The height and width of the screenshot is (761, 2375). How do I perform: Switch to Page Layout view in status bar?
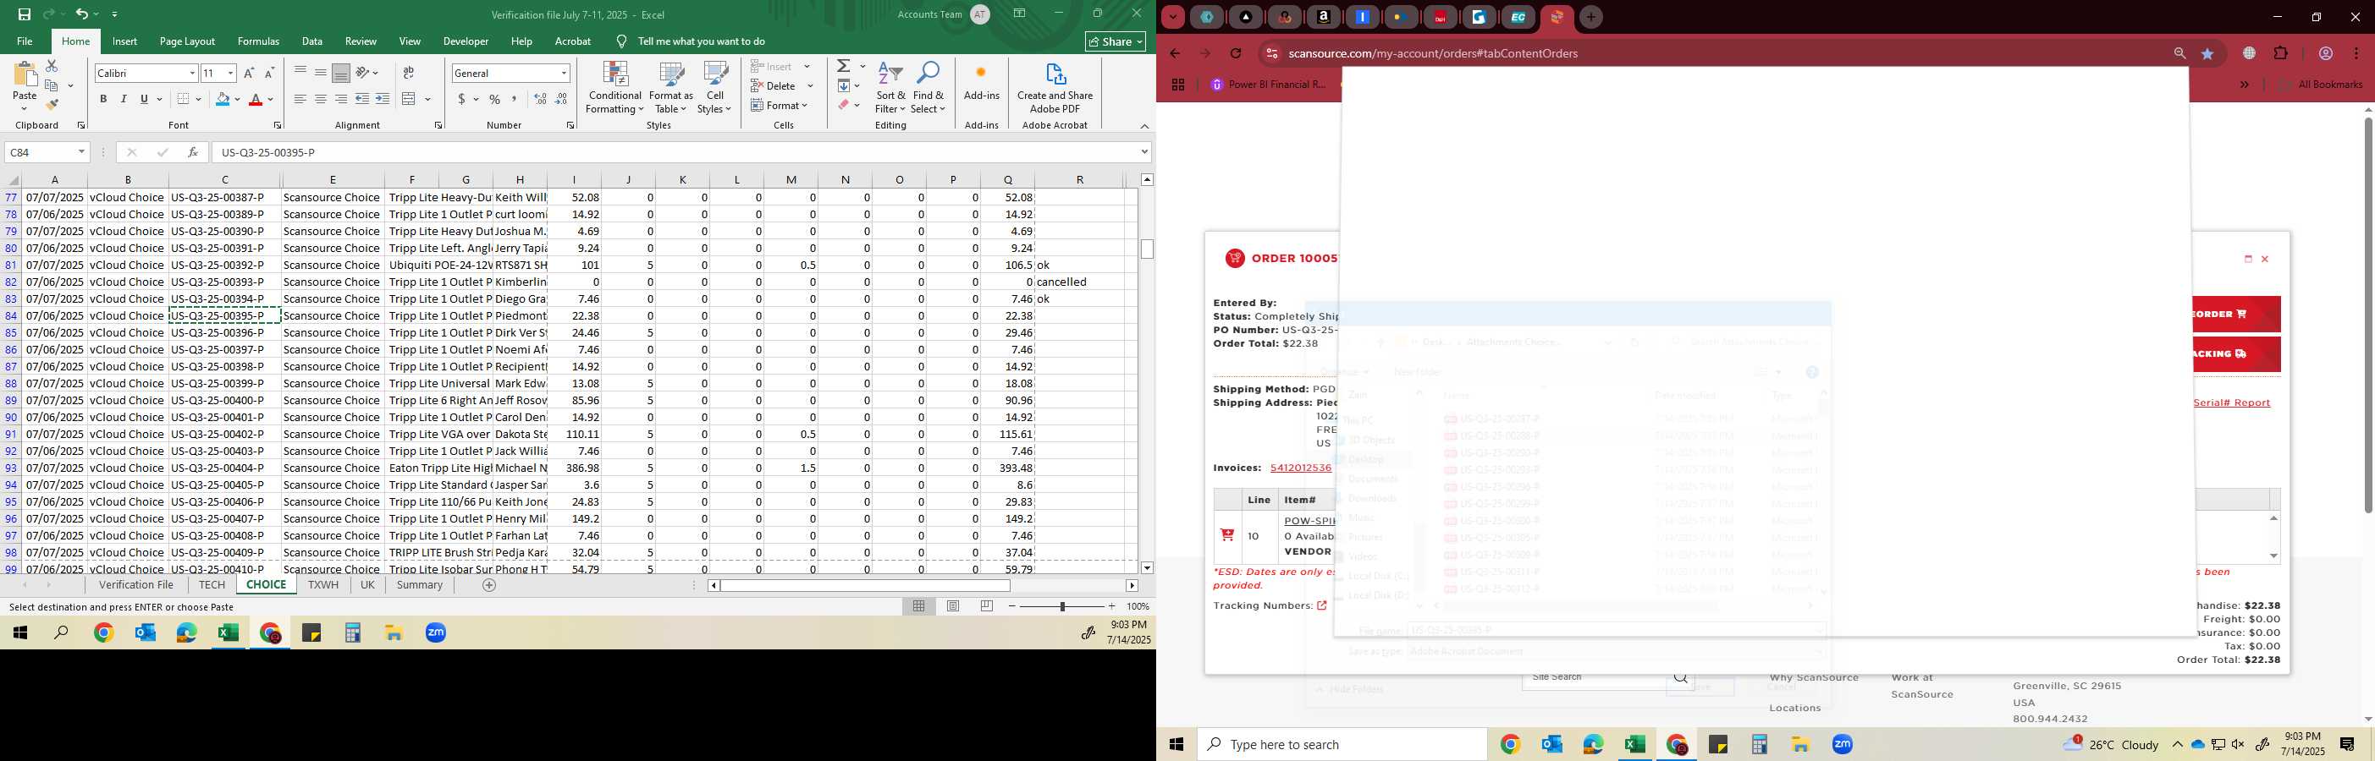point(953,606)
